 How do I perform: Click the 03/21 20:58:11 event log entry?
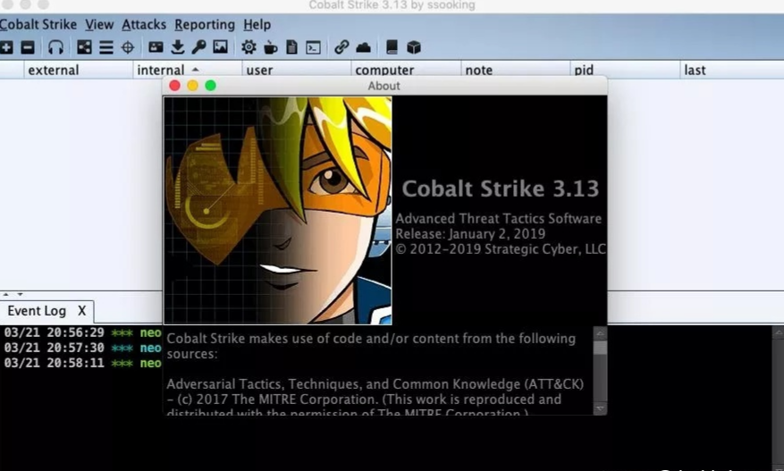(82, 363)
